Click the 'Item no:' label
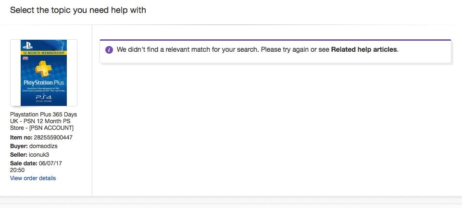Screen dimensions: 462x208 (21, 138)
